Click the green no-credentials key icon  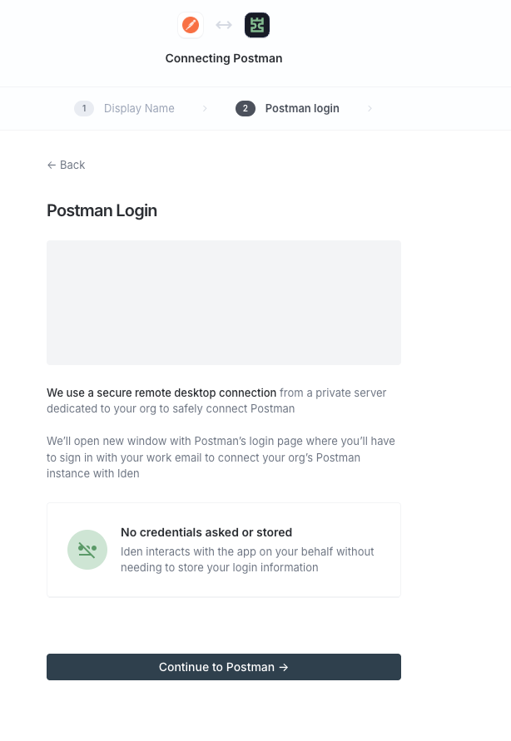[87, 550]
